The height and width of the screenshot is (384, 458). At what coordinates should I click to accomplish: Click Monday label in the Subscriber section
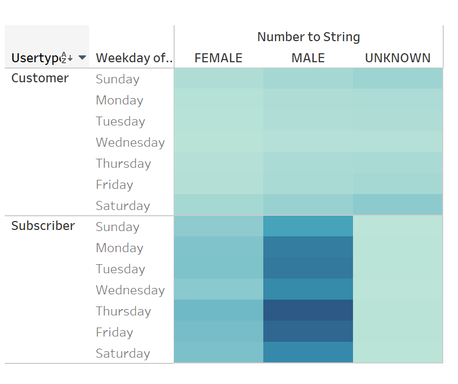119,248
